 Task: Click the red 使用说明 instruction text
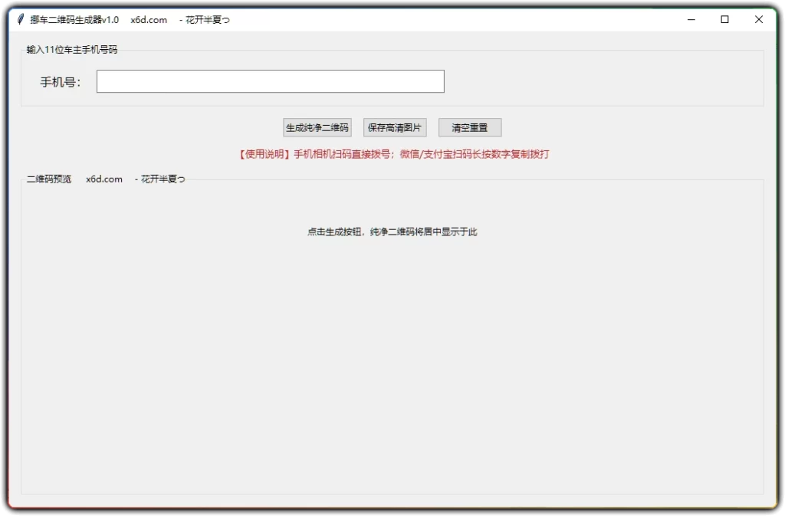pyautogui.click(x=394, y=154)
